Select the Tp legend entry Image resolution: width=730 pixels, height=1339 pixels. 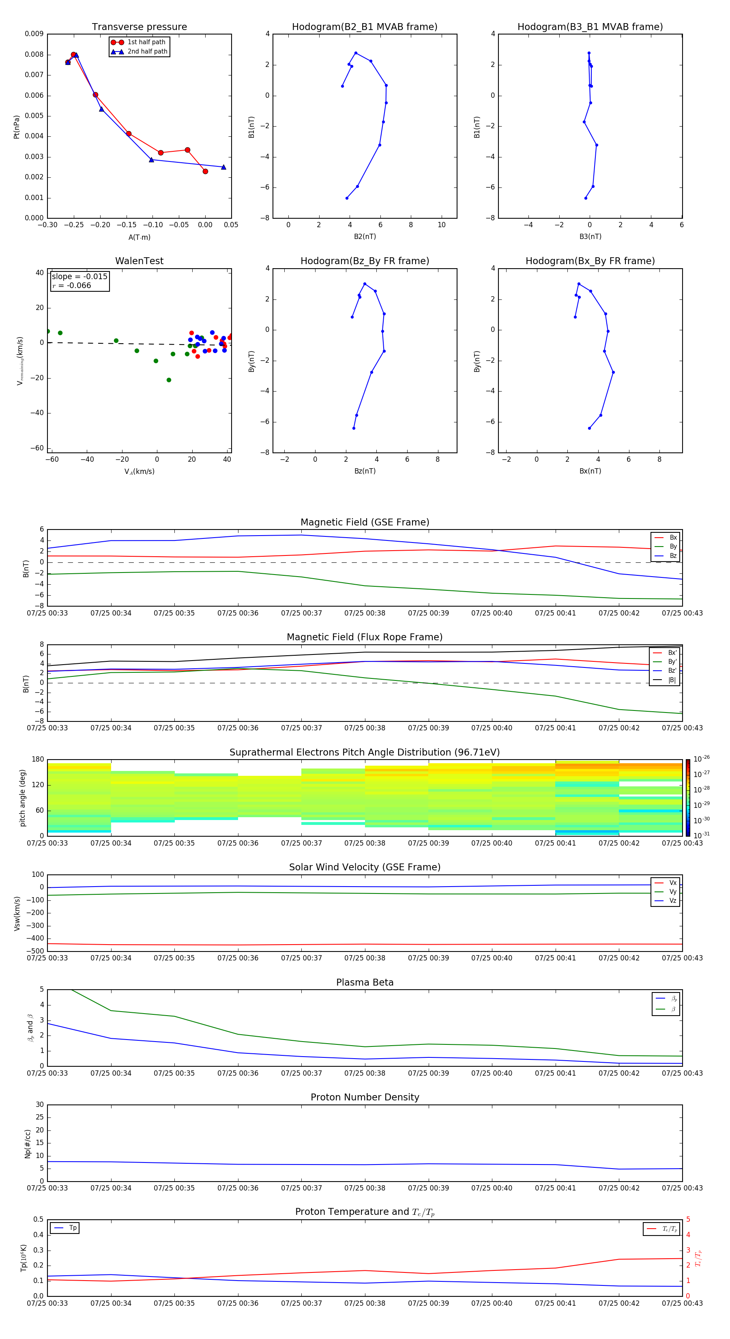tap(65, 1228)
